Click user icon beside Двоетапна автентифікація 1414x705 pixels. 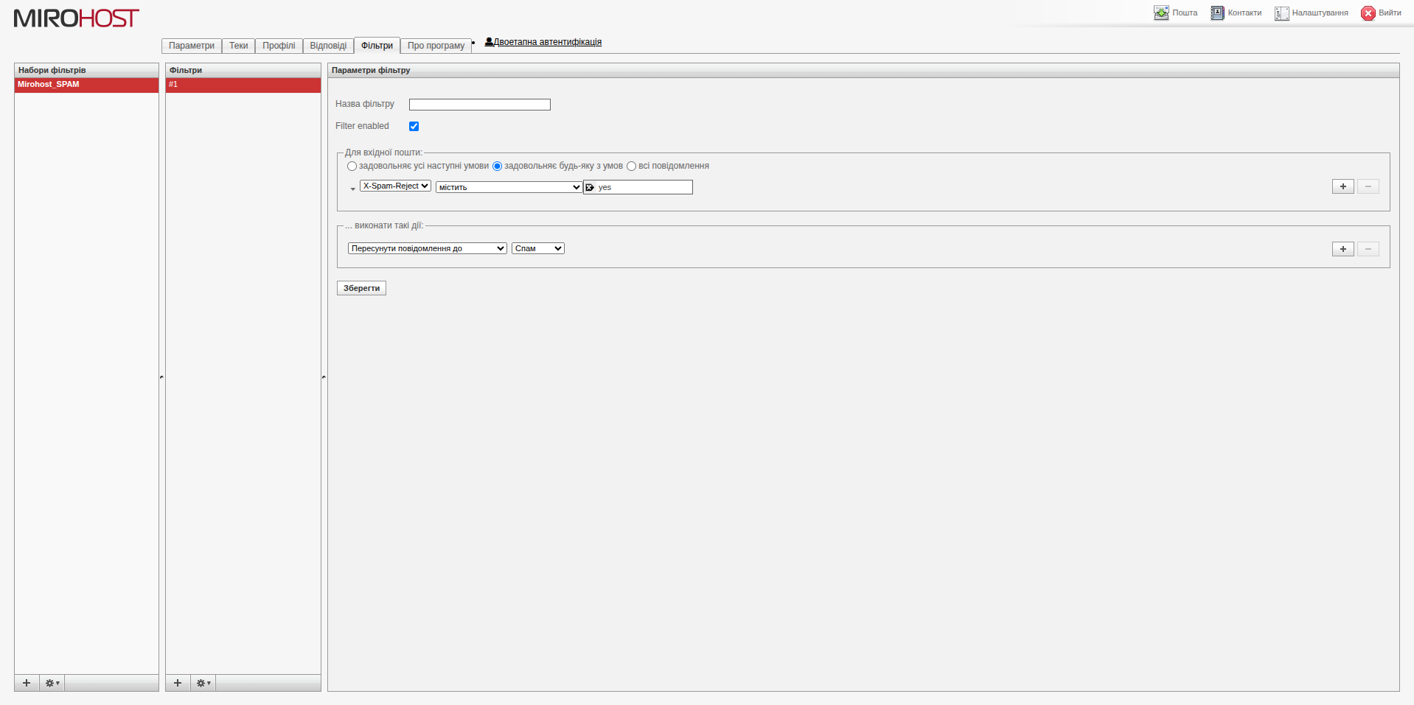(489, 42)
